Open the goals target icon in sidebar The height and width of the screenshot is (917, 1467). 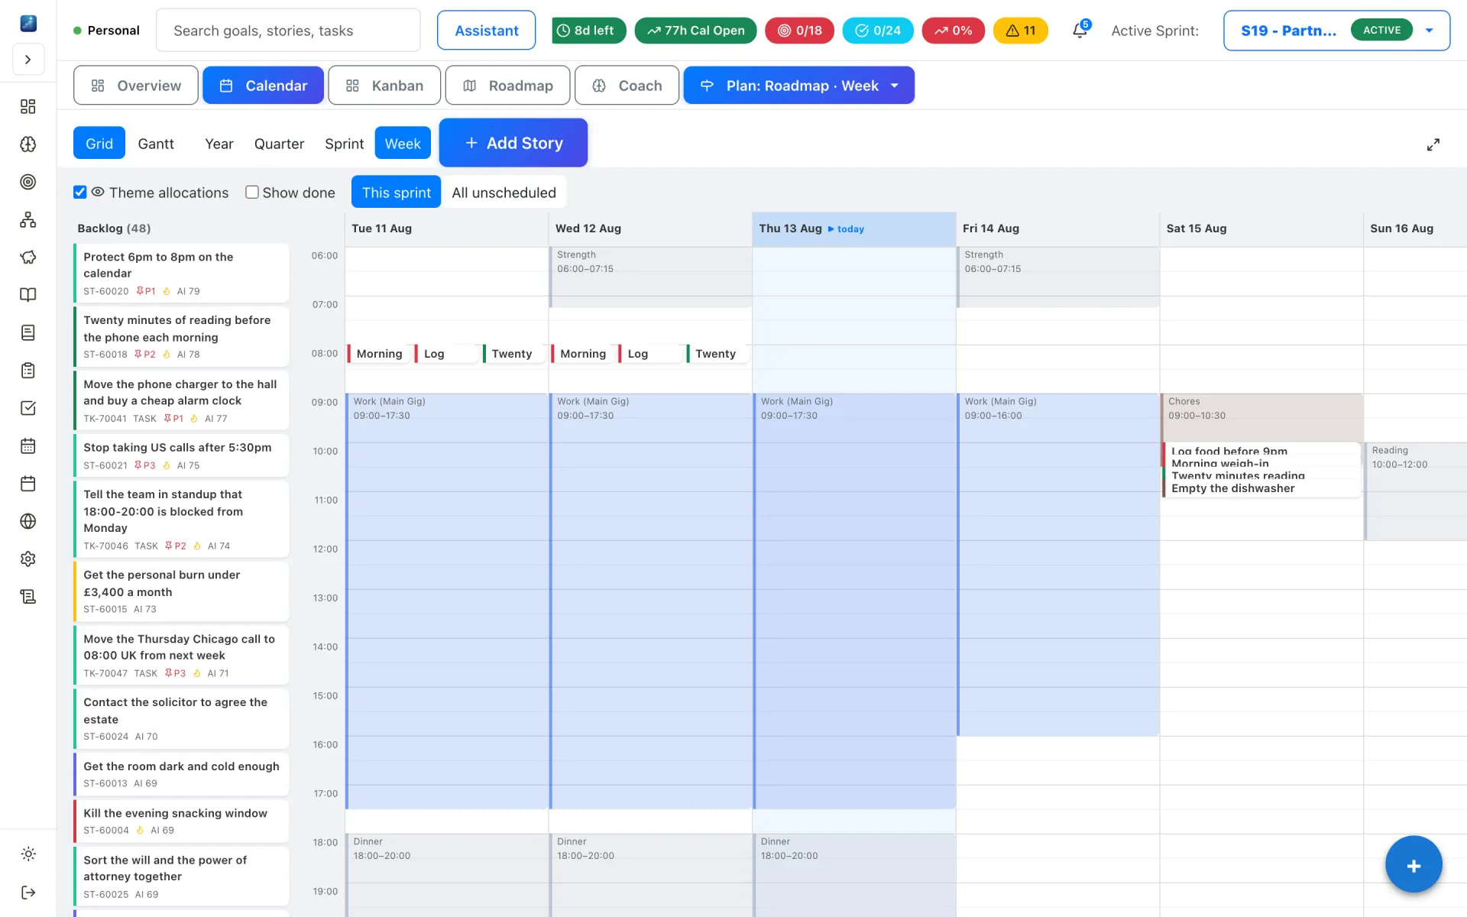28,182
